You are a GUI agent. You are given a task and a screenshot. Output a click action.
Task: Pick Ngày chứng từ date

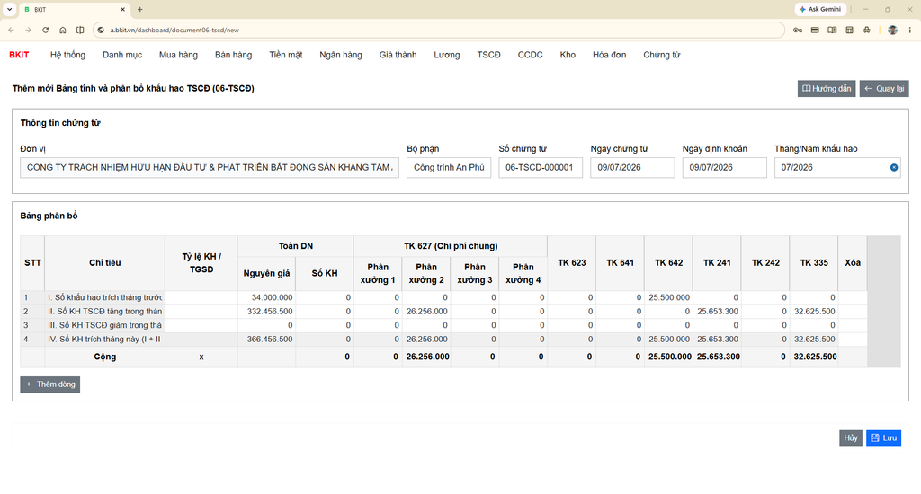tap(632, 168)
